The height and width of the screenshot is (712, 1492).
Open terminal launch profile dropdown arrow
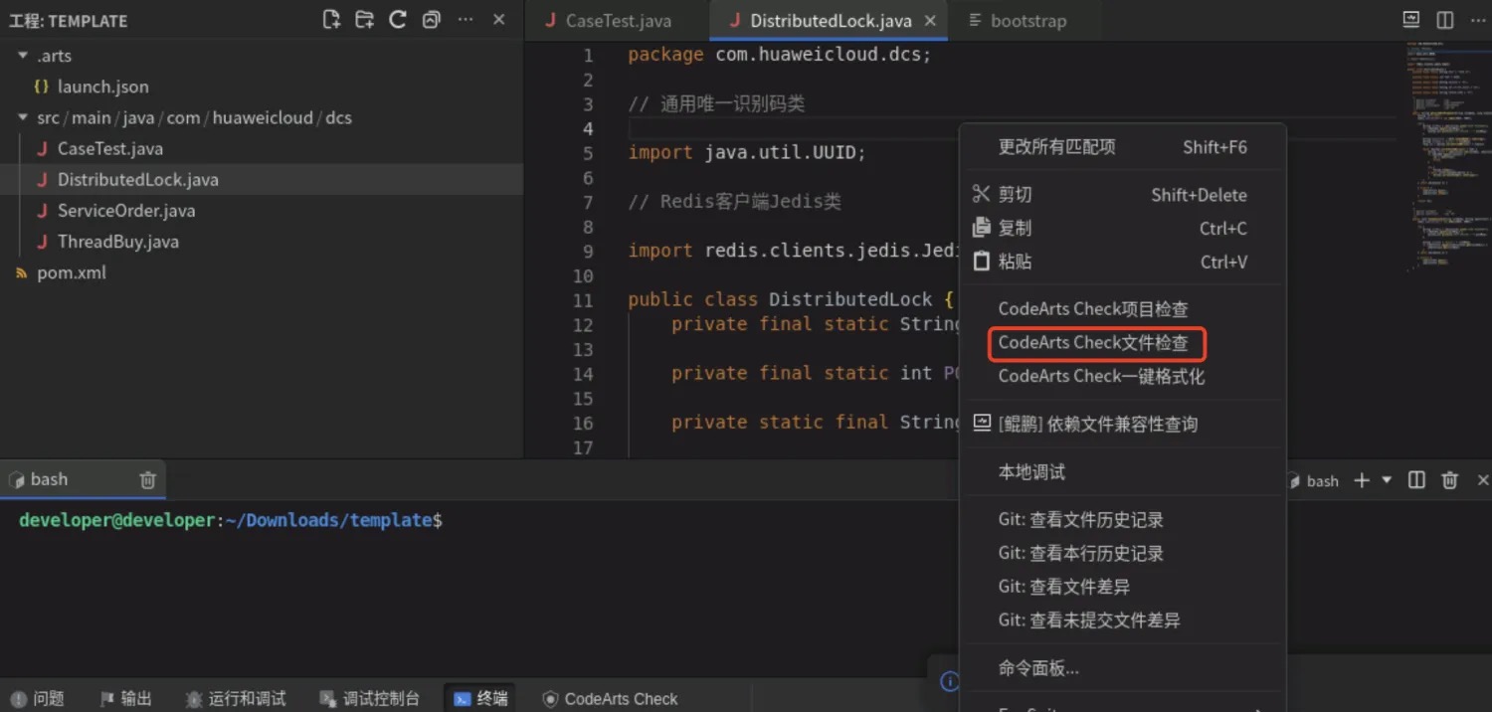[x=1387, y=480]
